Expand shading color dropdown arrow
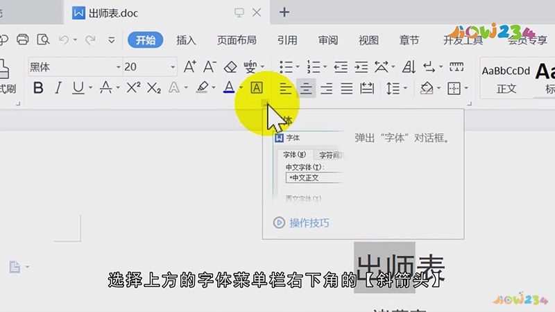The image size is (555, 312). tap(439, 88)
